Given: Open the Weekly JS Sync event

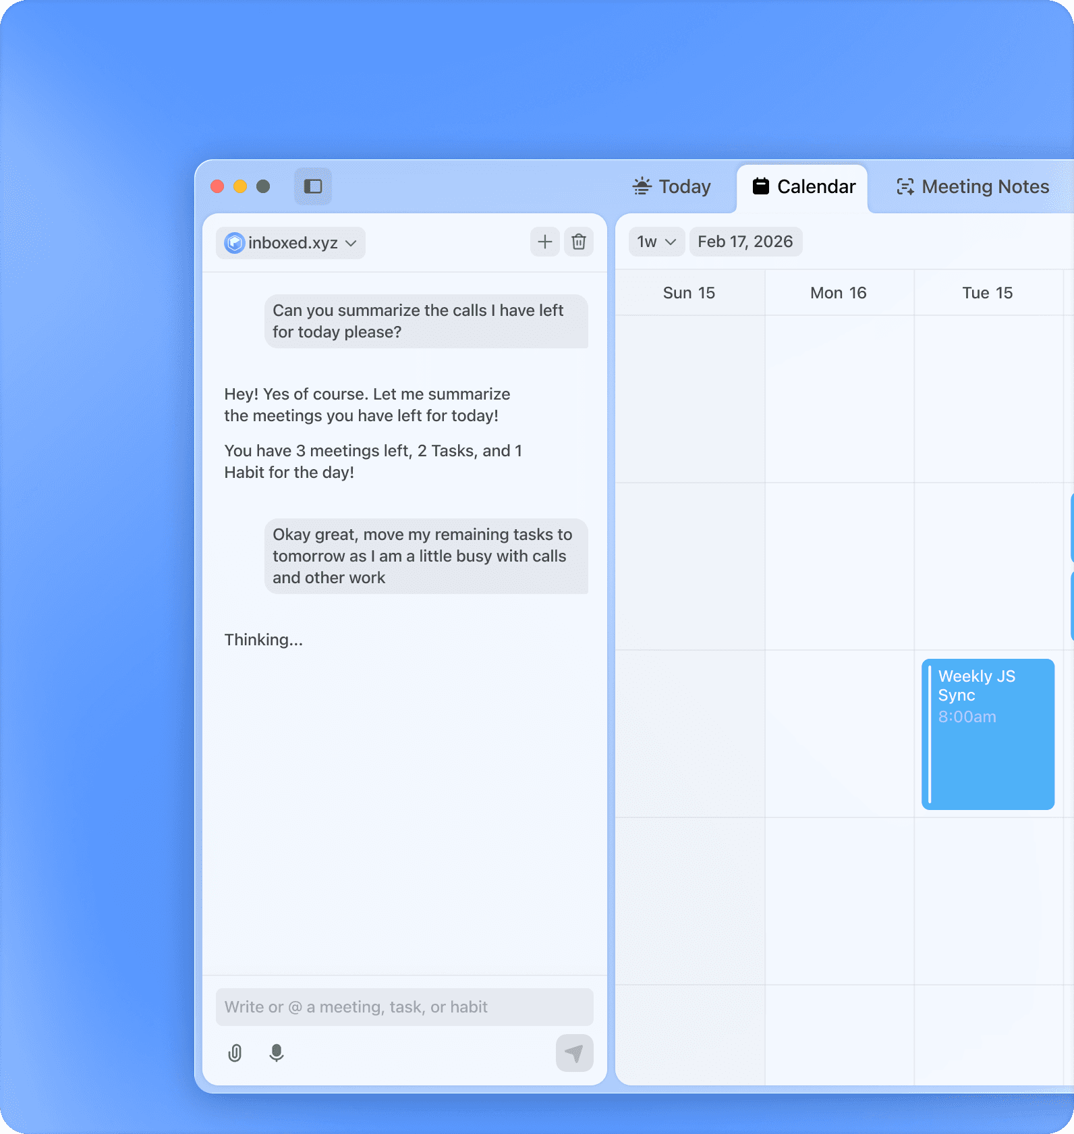Looking at the screenshot, I should click(988, 734).
